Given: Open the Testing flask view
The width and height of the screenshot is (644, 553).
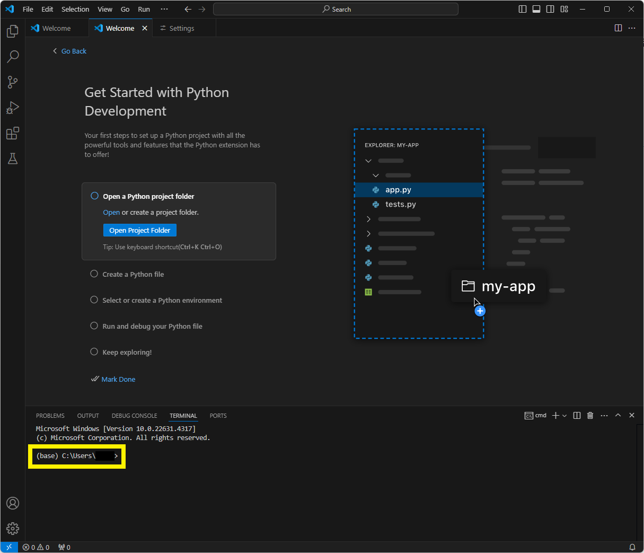Looking at the screenshot, I should click(x=13, y=159).
